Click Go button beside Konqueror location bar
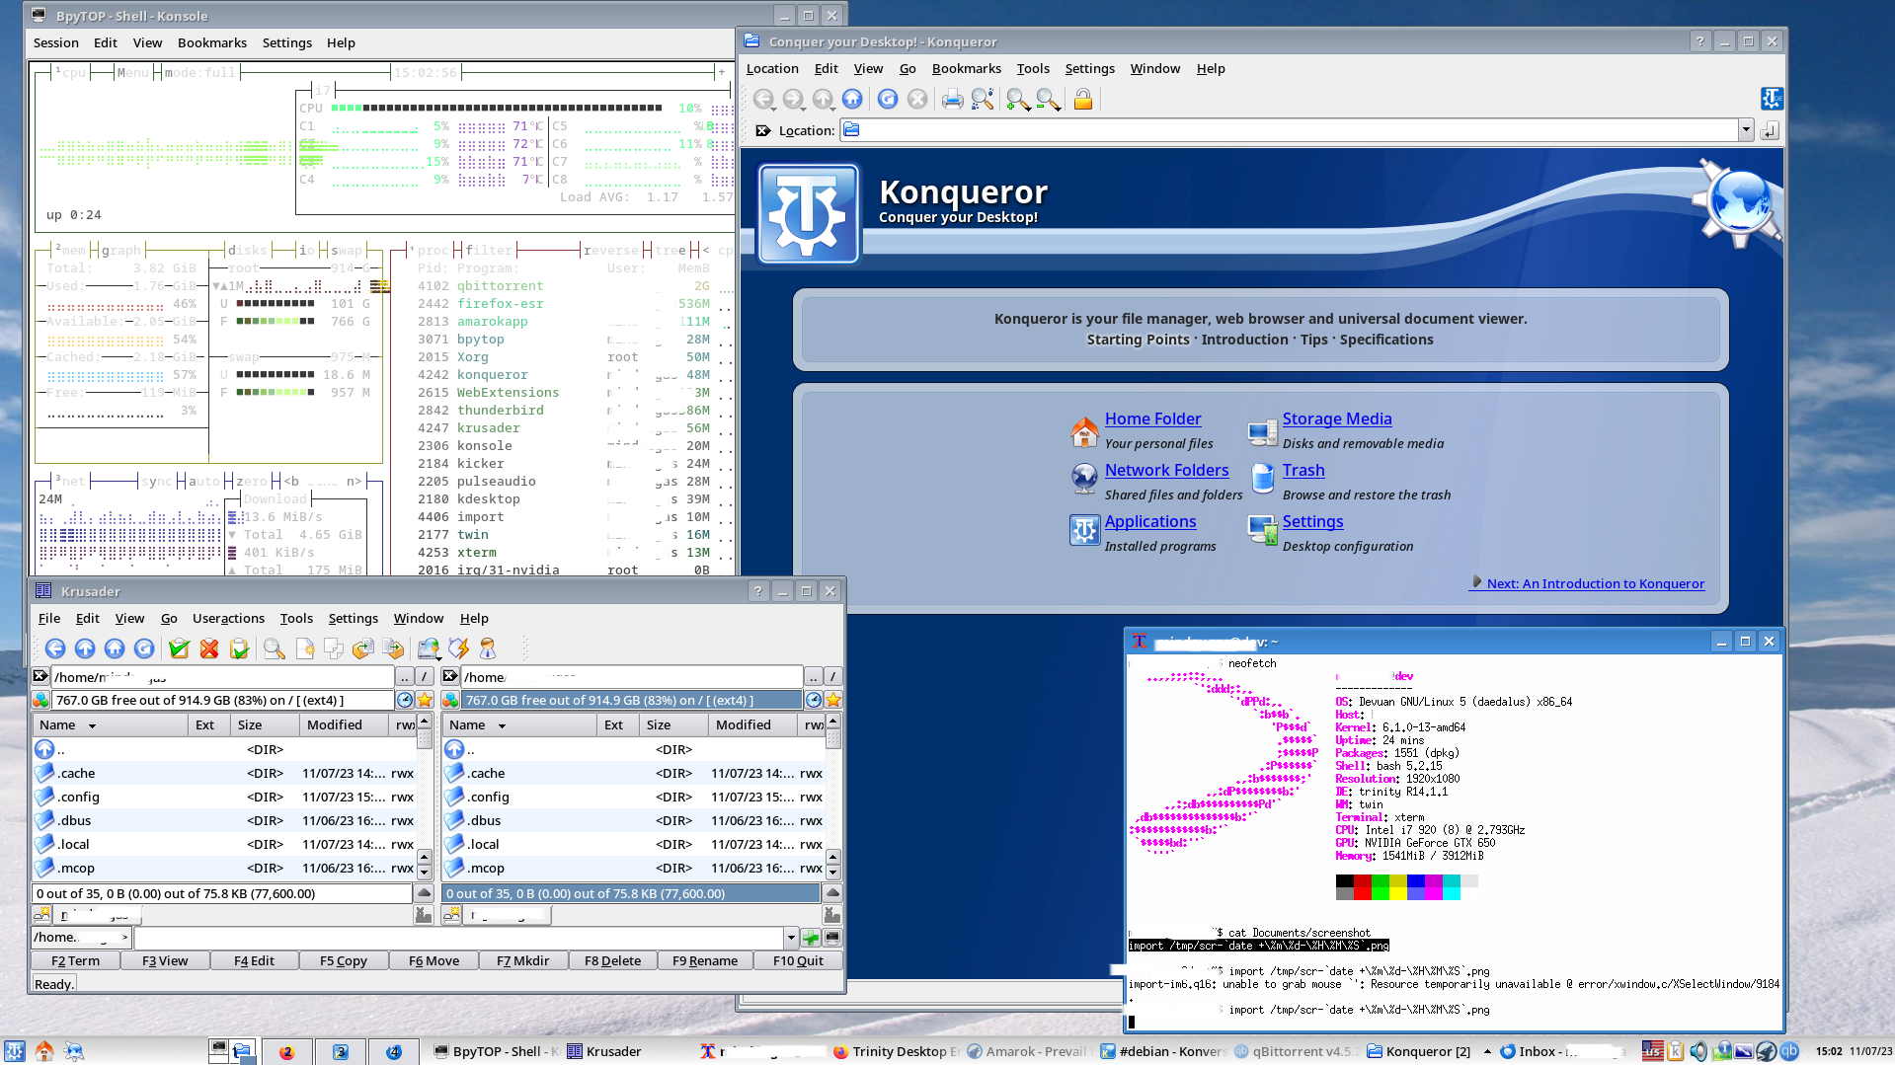 pyautogui.click(x=1770, y=130)
